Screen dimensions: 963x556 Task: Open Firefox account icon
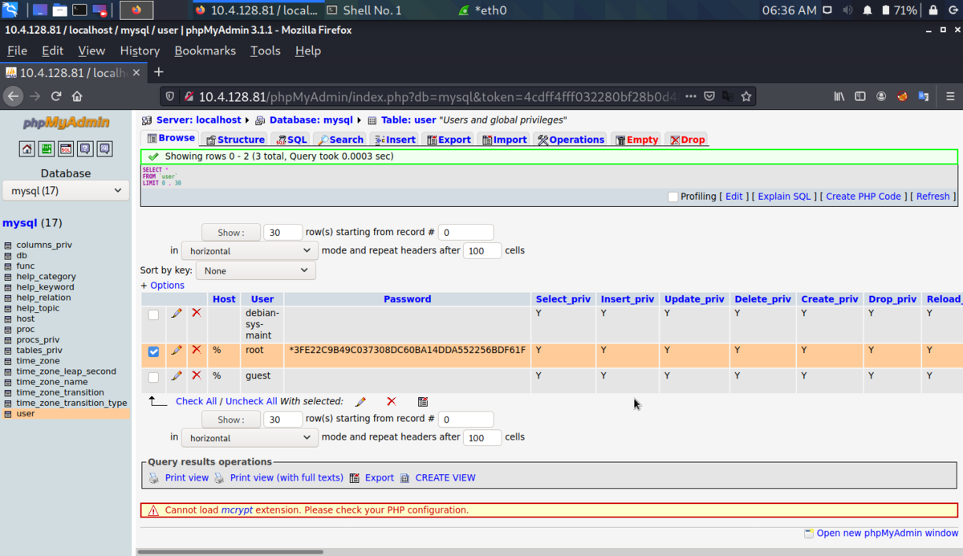click(881, 96)
